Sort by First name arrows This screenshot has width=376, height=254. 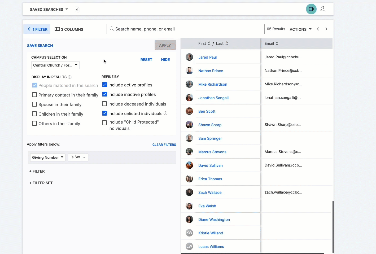click(209, 43)
